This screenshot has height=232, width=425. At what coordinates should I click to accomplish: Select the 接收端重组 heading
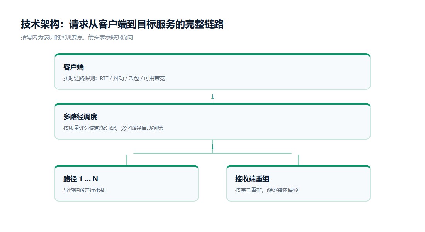point(252,179)
